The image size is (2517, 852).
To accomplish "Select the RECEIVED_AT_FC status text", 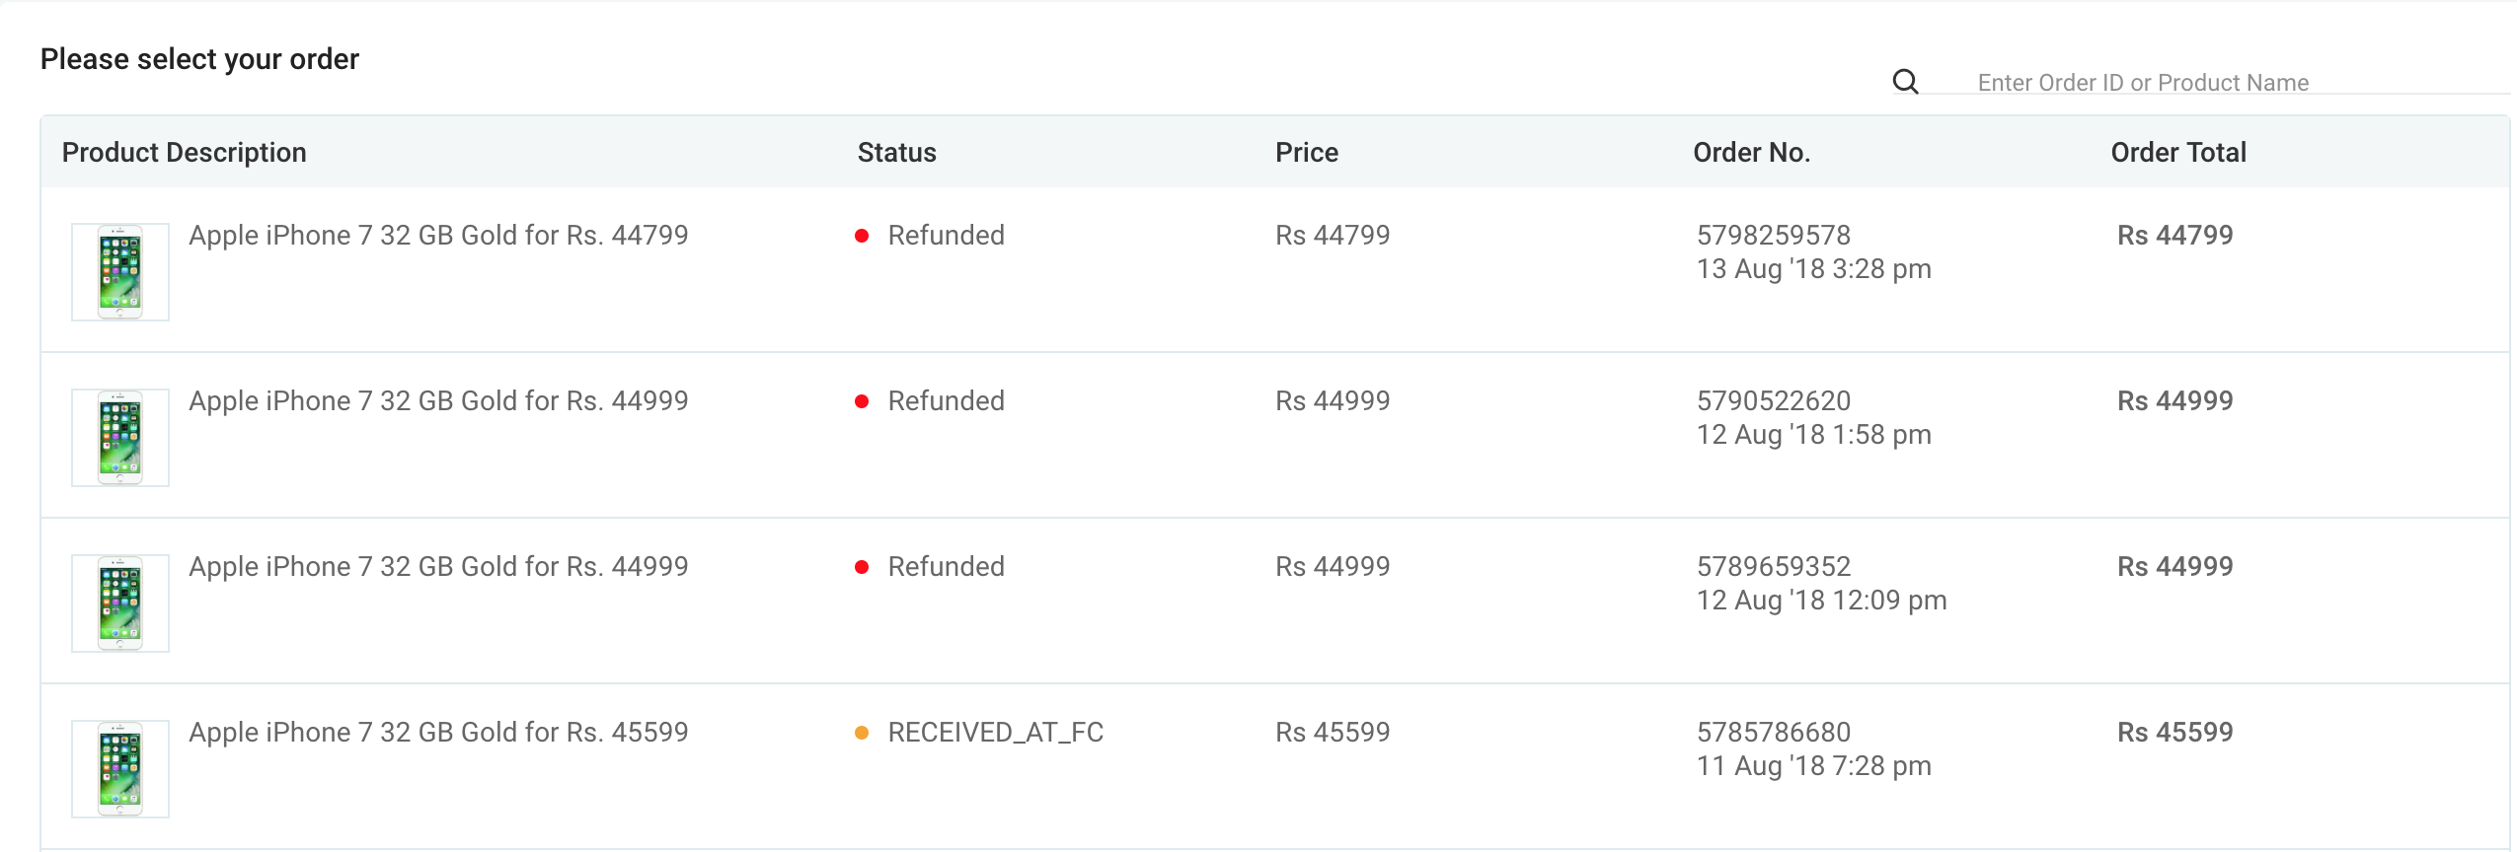I will tap(995, 733).
